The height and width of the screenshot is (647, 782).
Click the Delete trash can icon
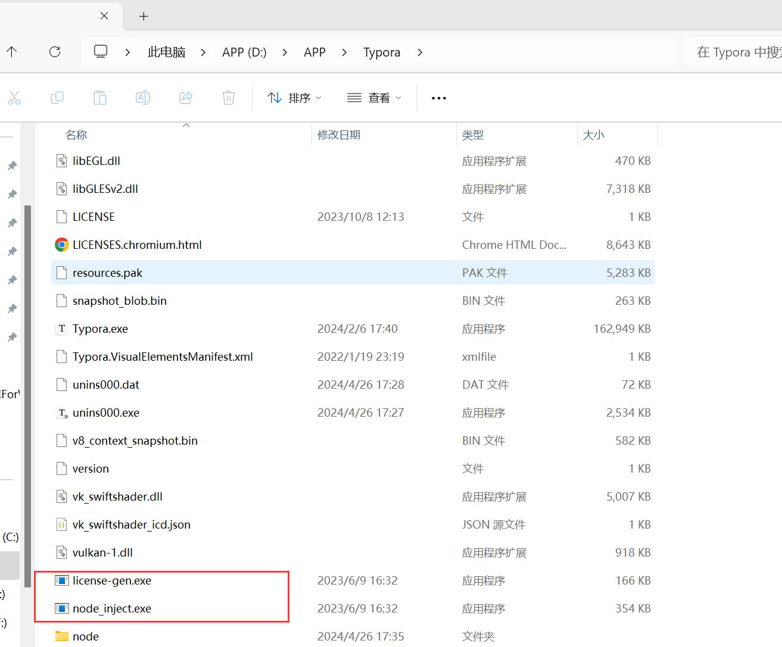[229, 98]
